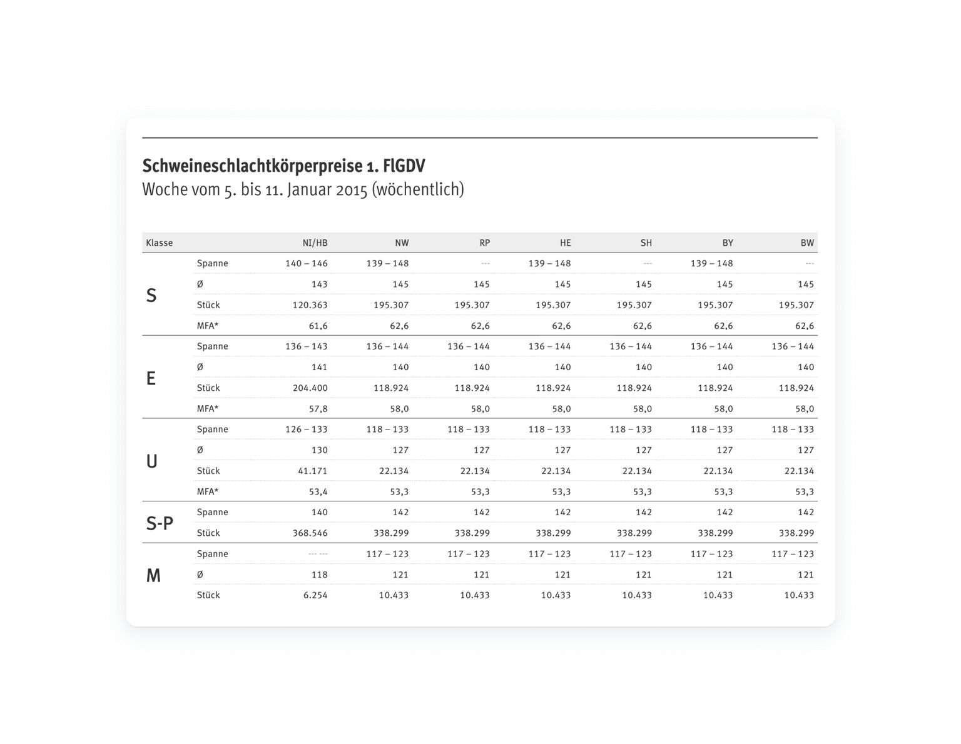Click the 'Ø' row label in class M

tap(200, 575)
